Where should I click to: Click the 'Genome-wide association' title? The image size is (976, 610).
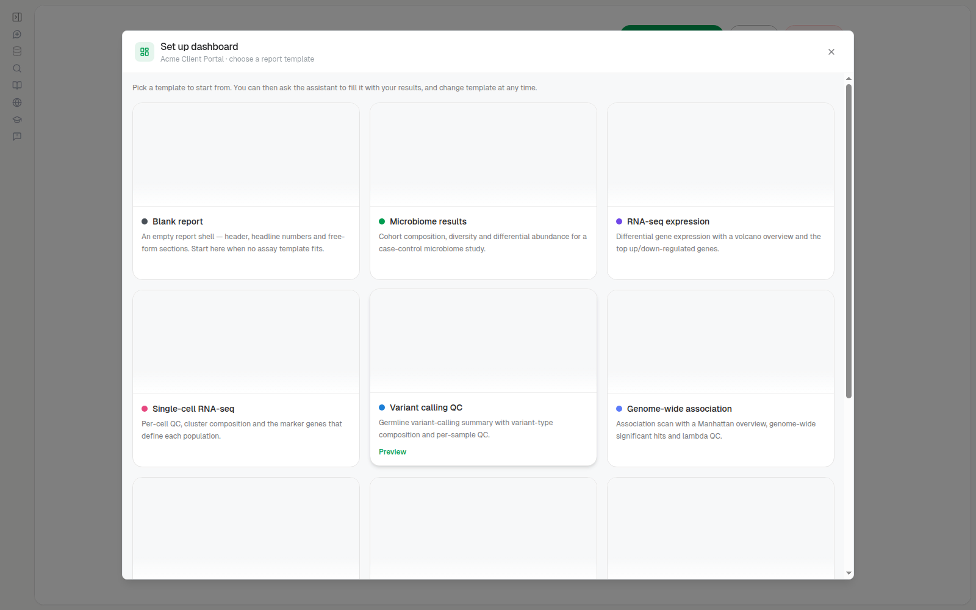click(679, 409)
